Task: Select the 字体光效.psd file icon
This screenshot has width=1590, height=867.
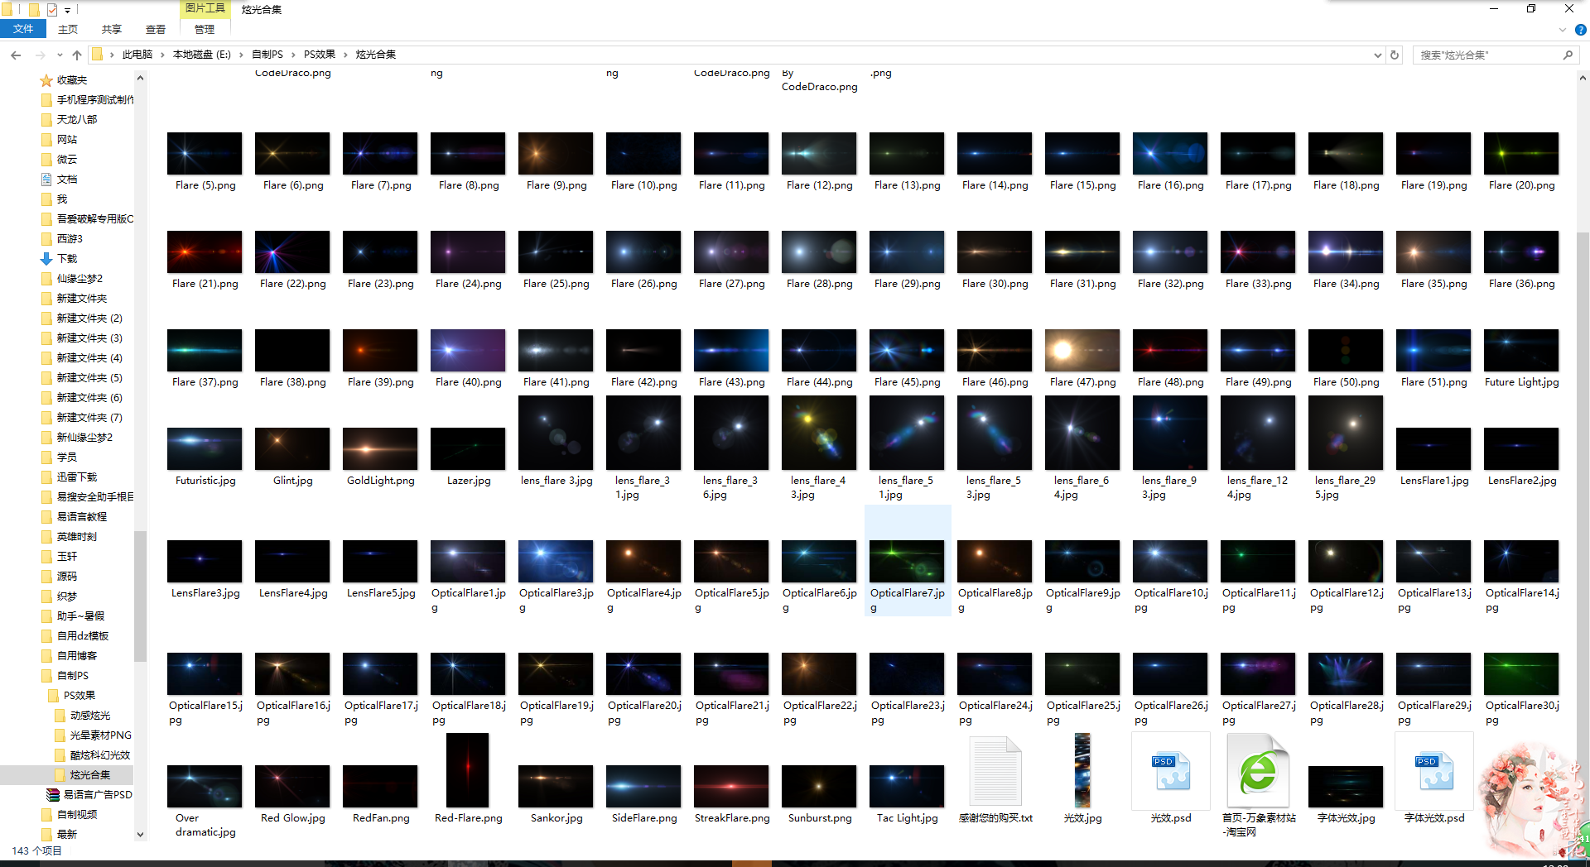Action: coord(1433,772)
